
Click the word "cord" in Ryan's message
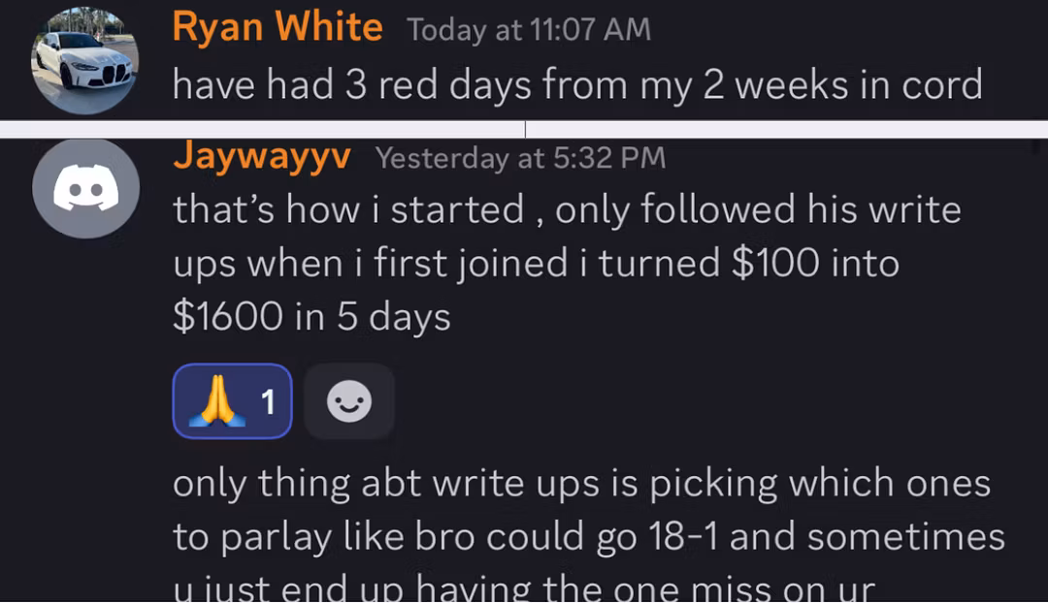coord(937,84)
